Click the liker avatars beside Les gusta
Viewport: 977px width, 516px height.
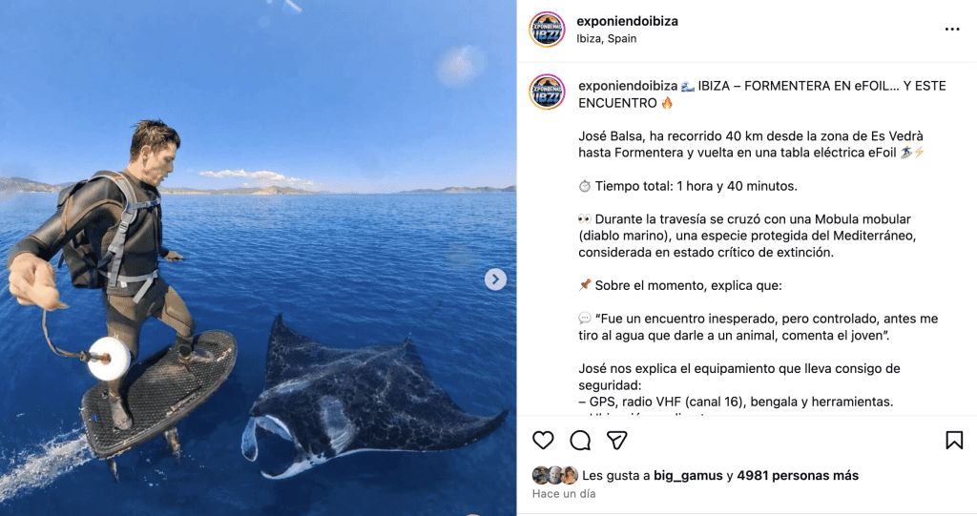554,476
